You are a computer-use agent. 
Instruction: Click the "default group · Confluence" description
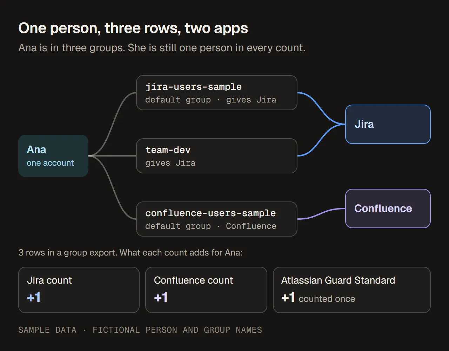(x=211, y=226)
